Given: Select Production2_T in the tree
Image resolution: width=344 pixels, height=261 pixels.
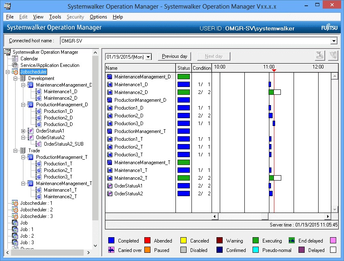Looking at the screenshot, I should [x=58, y=170].
